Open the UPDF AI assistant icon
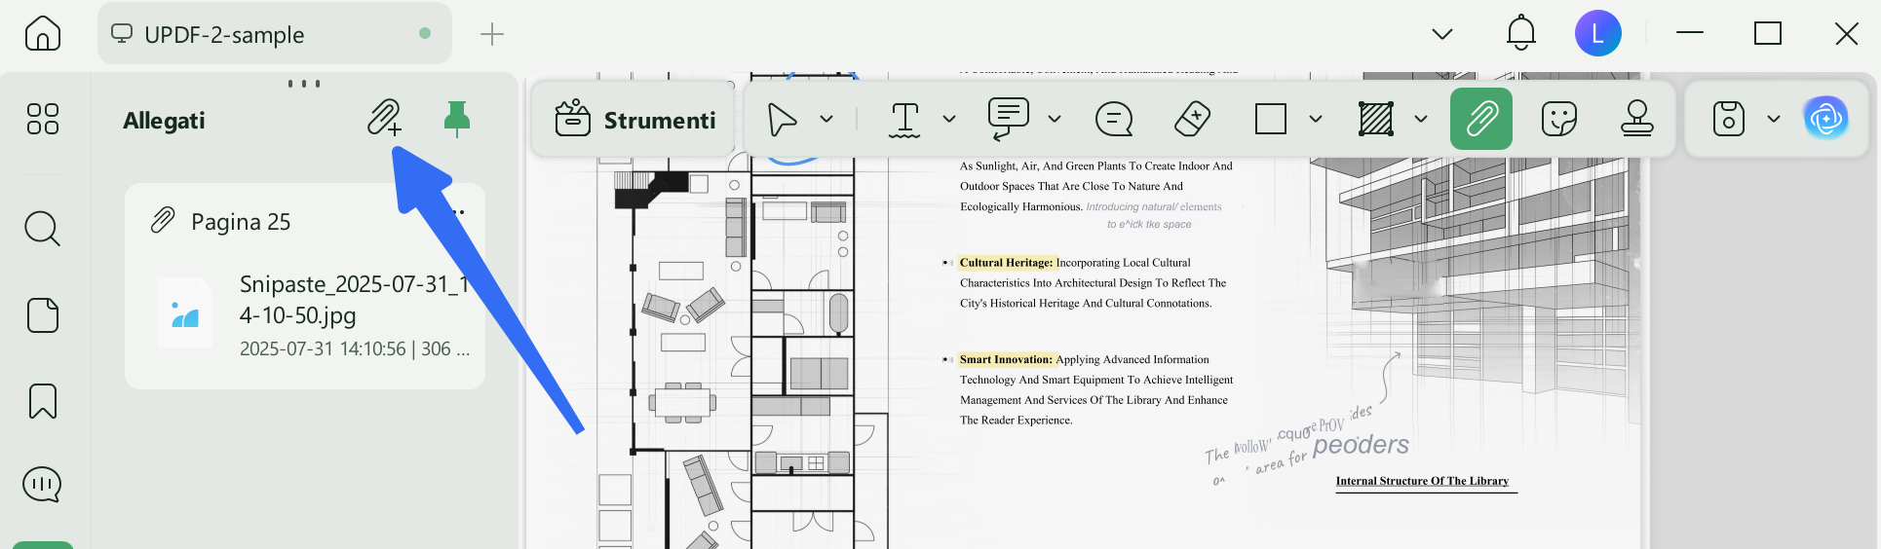 (x=1825, y=119)
